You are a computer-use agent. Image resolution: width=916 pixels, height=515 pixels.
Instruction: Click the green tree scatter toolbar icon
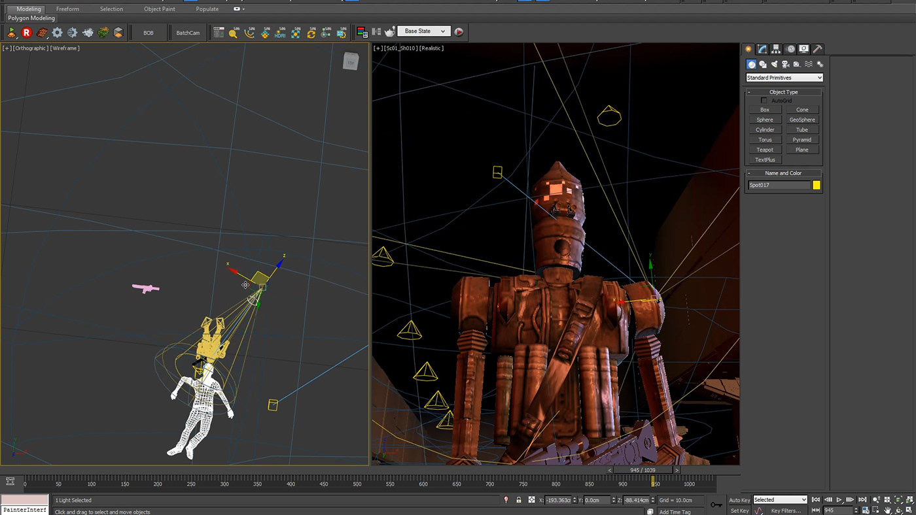103,32
